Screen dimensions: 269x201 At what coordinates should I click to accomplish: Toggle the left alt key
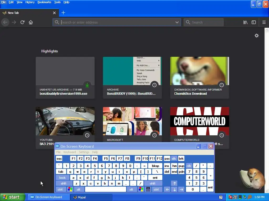pyautogui.click(x=78, y=189)
